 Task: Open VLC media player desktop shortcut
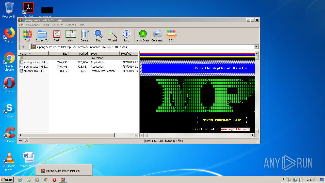tap(9, 161)
